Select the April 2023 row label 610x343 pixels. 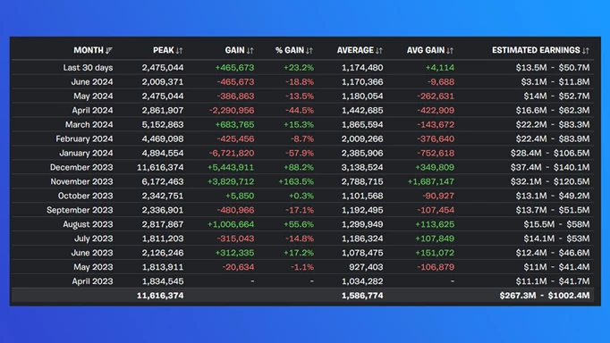[93, 281]
